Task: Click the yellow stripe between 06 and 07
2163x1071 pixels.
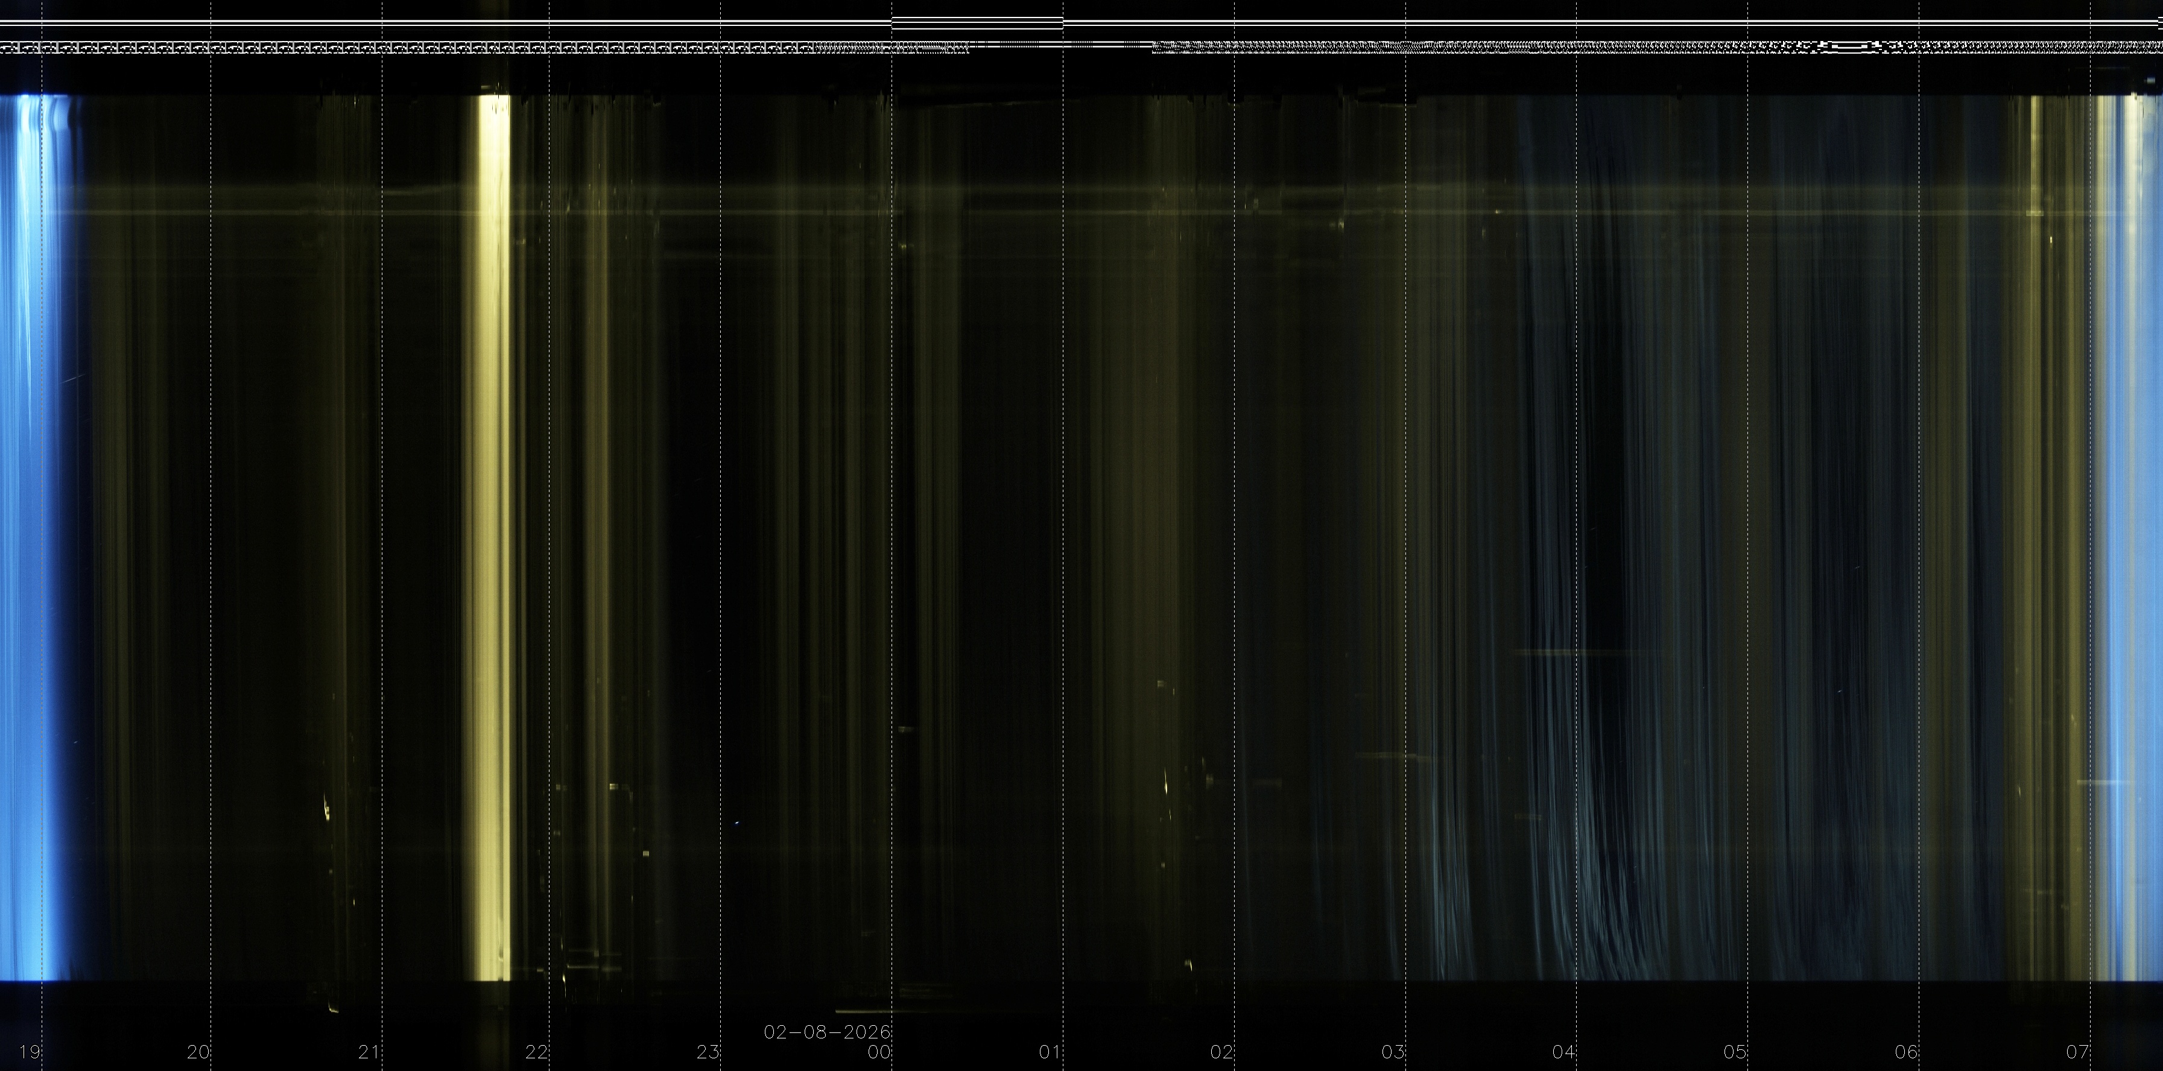Action: 2035,537
